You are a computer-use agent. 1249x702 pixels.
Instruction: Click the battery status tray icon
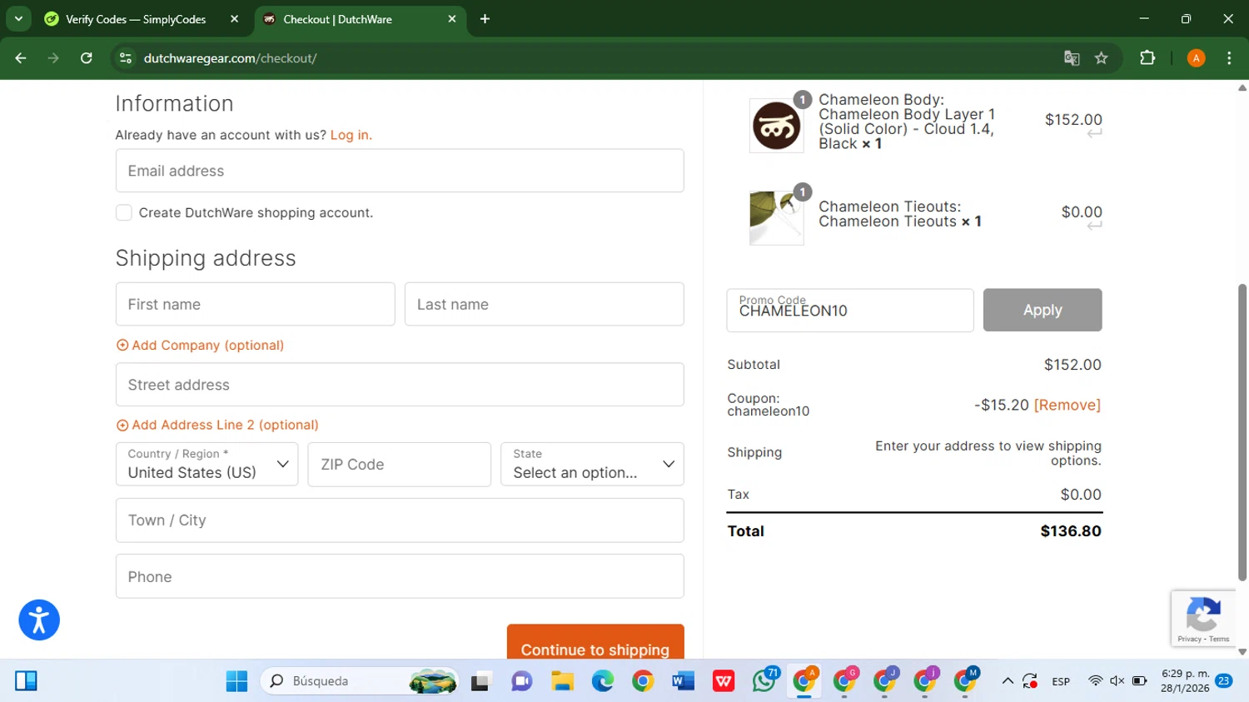(x=1139, y=681)
